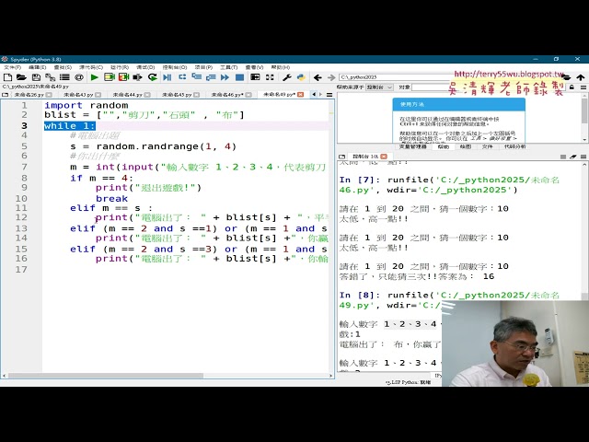Open the editor browse tabs icon

pos(6,95)
